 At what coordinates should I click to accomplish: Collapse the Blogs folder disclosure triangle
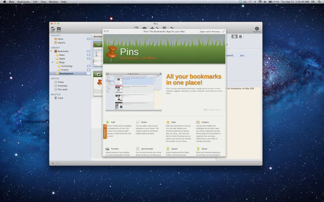(x=53, y=62)
